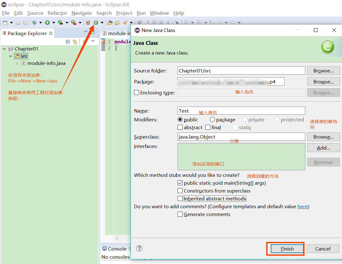Click into the Superclass input field
The image size is (342, 264).
point(241,137)
